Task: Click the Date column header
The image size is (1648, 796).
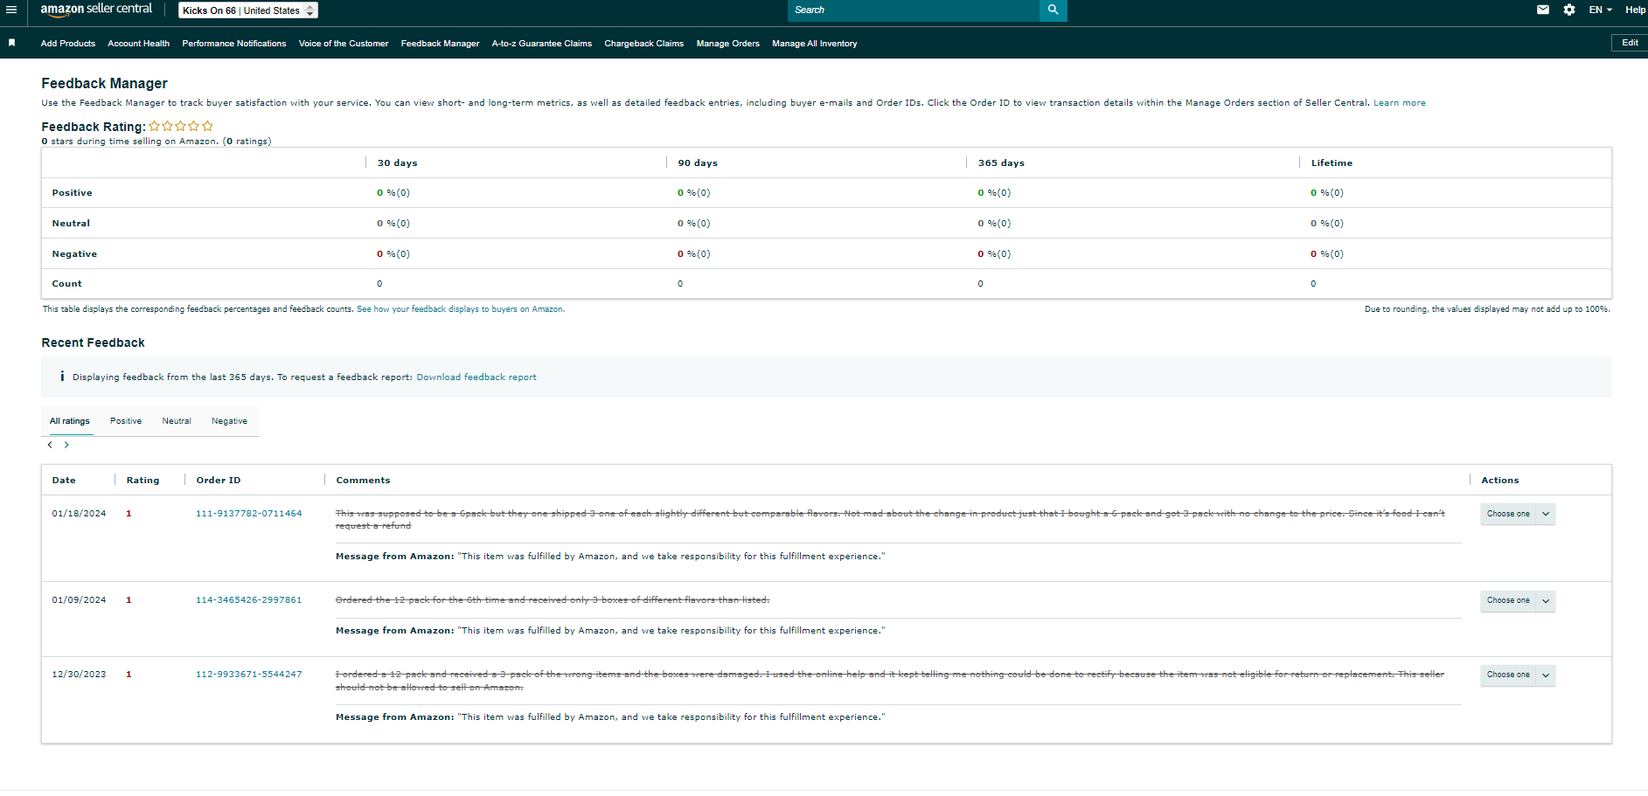Action: click(x=64, y=481)
